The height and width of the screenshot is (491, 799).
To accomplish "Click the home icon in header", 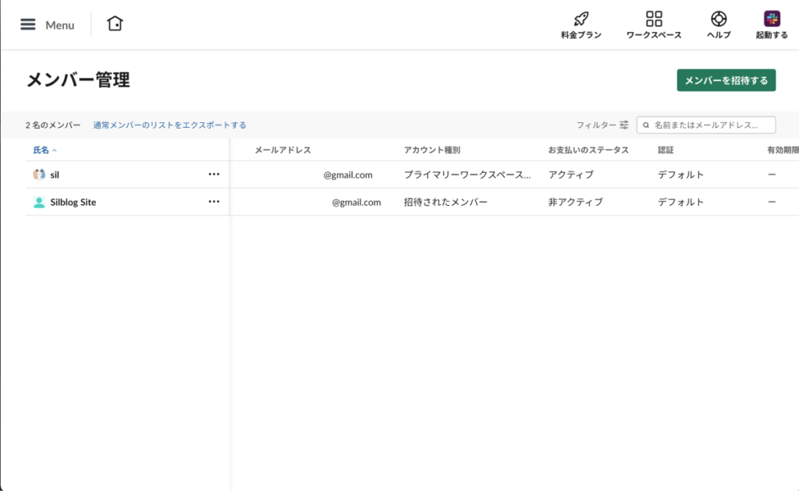I will (x=115, y=23).
